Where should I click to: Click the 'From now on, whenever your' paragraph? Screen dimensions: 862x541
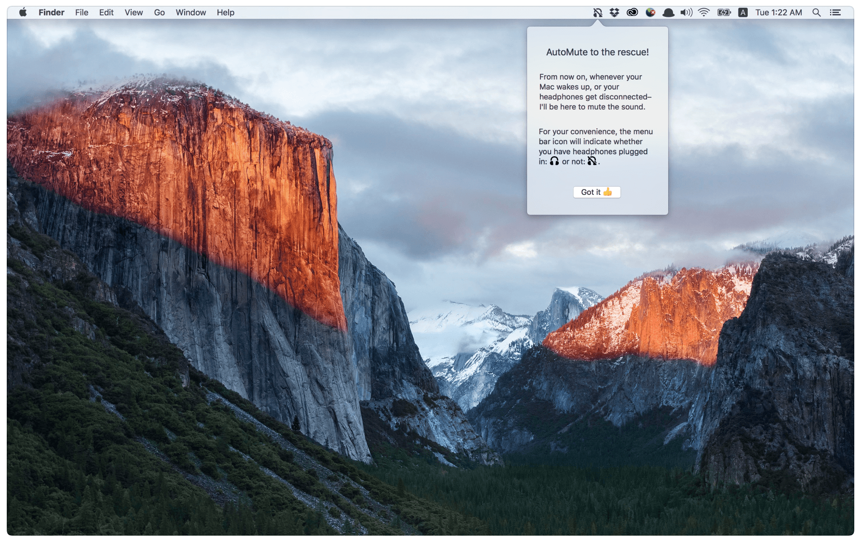click(x=595, y=92)
